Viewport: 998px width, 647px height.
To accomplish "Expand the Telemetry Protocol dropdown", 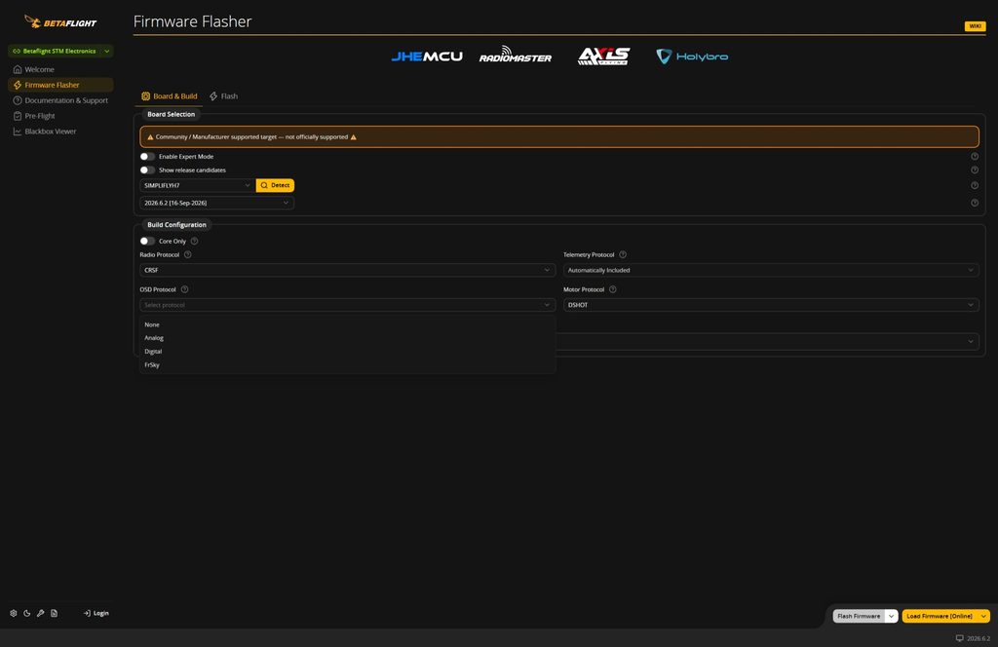I will pyautogui.click(x=771, y=270).
